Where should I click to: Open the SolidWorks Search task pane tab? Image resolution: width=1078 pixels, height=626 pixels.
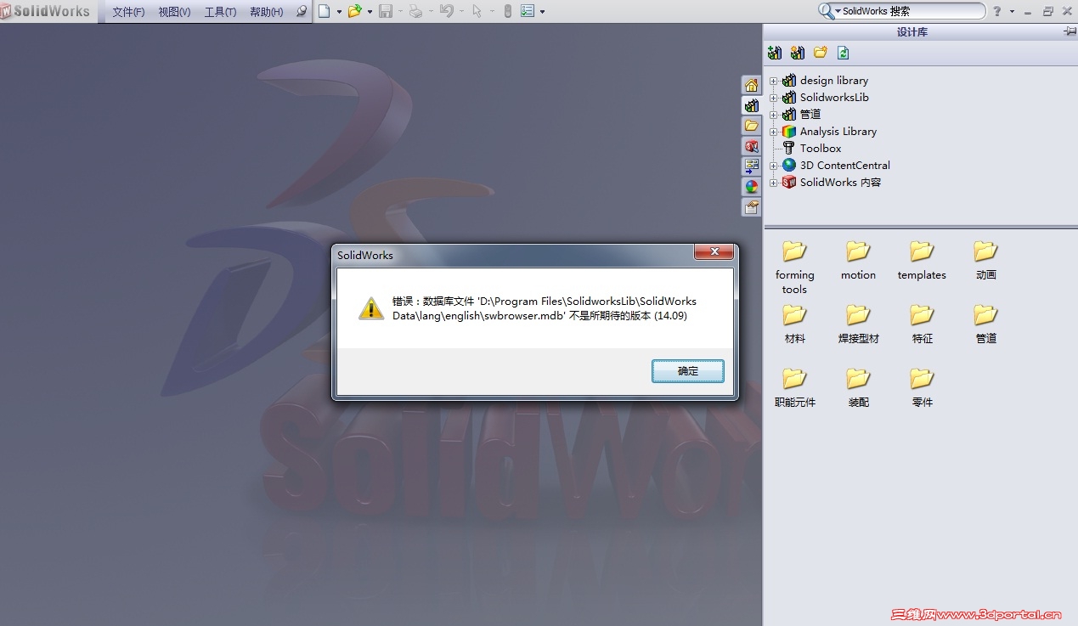click(x=751, y=146)
